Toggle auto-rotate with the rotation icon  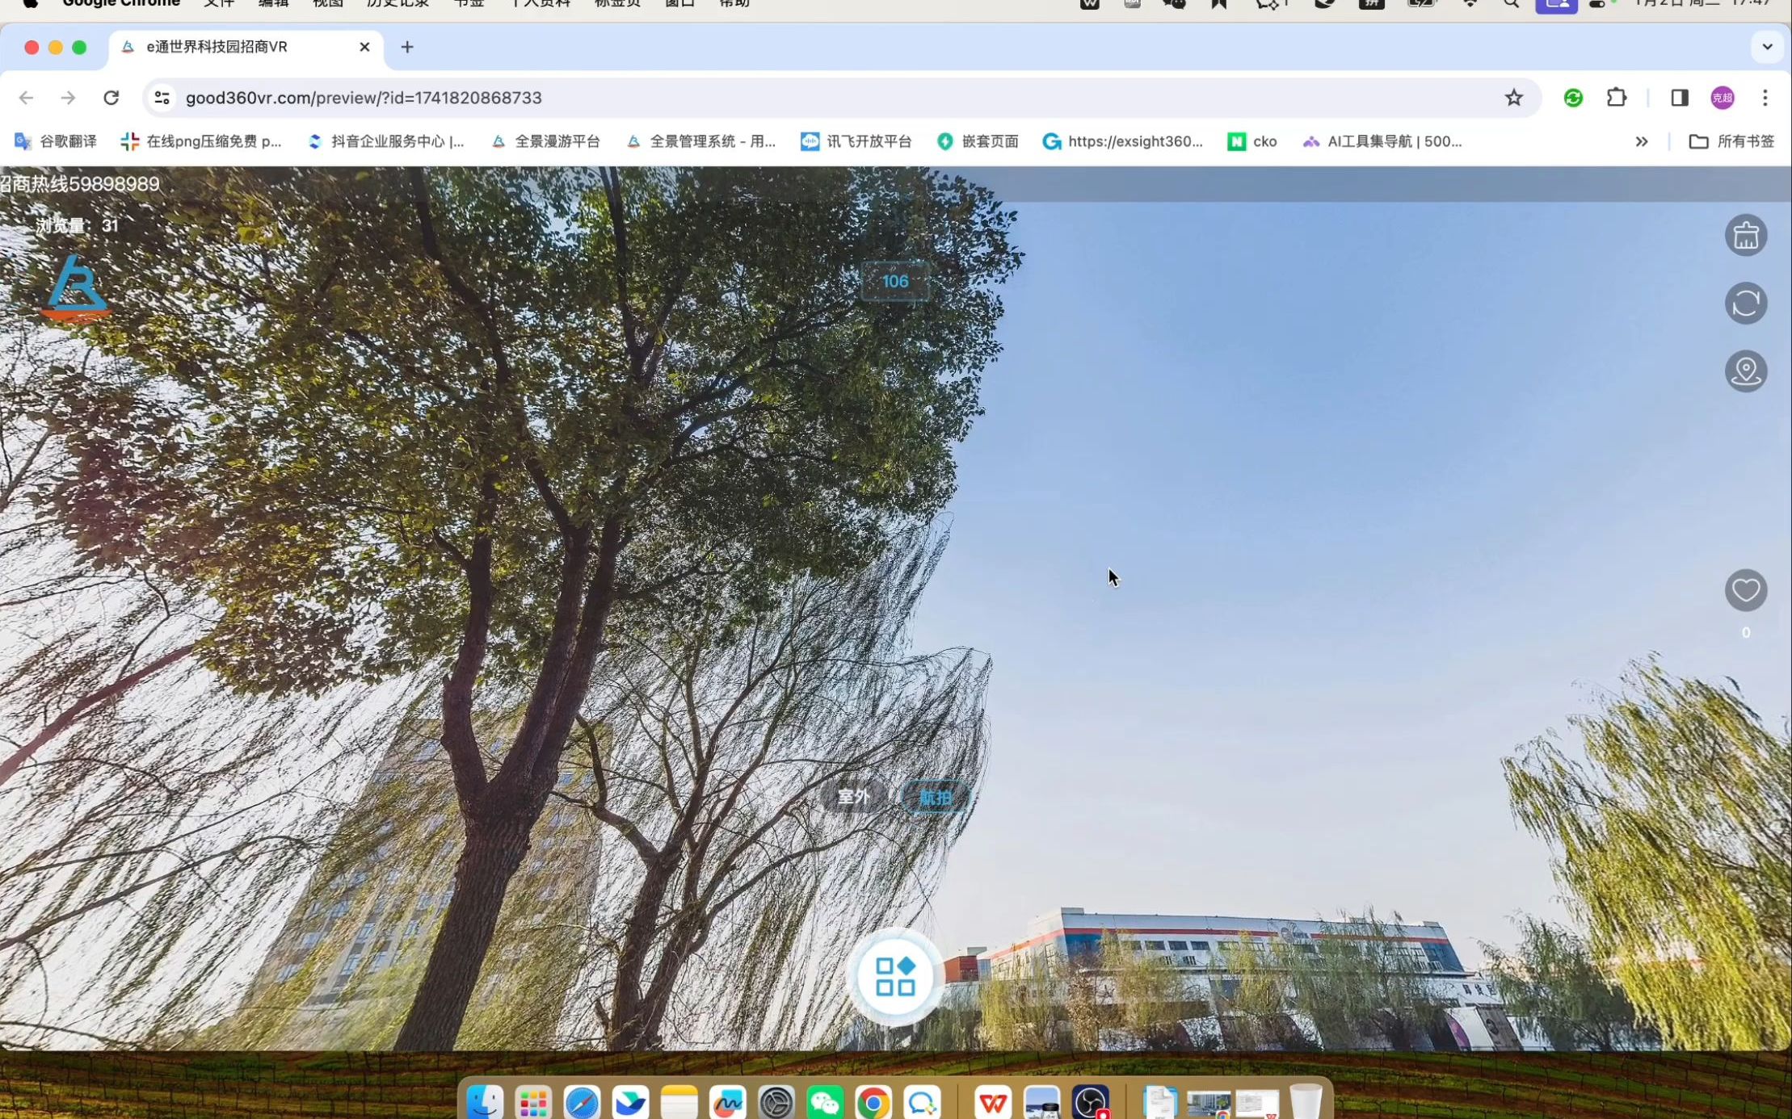[1746, 303]
